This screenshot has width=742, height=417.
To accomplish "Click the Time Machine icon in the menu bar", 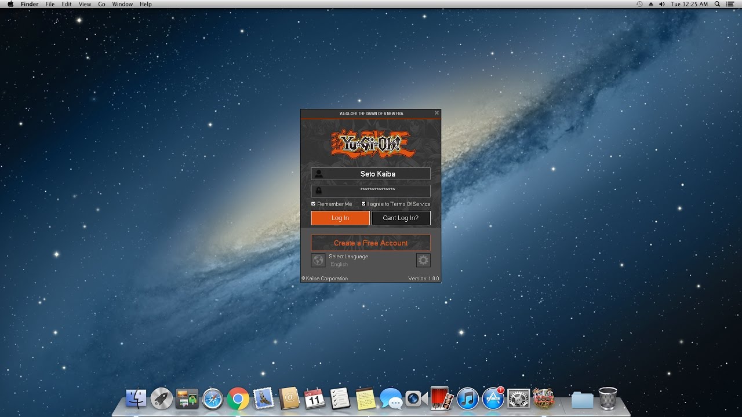I will 639,4.
